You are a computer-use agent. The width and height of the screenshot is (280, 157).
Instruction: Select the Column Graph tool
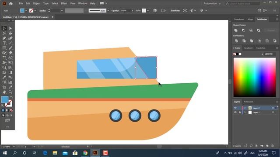[x=10, y=82]
